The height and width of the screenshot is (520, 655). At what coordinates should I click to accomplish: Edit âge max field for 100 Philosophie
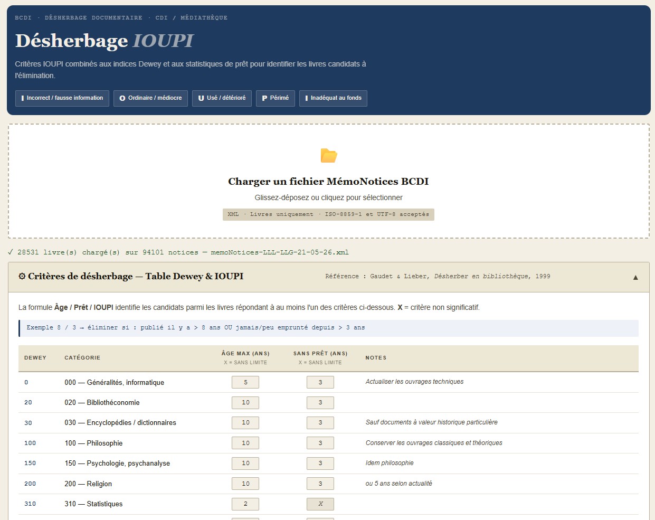click(245, 443)
